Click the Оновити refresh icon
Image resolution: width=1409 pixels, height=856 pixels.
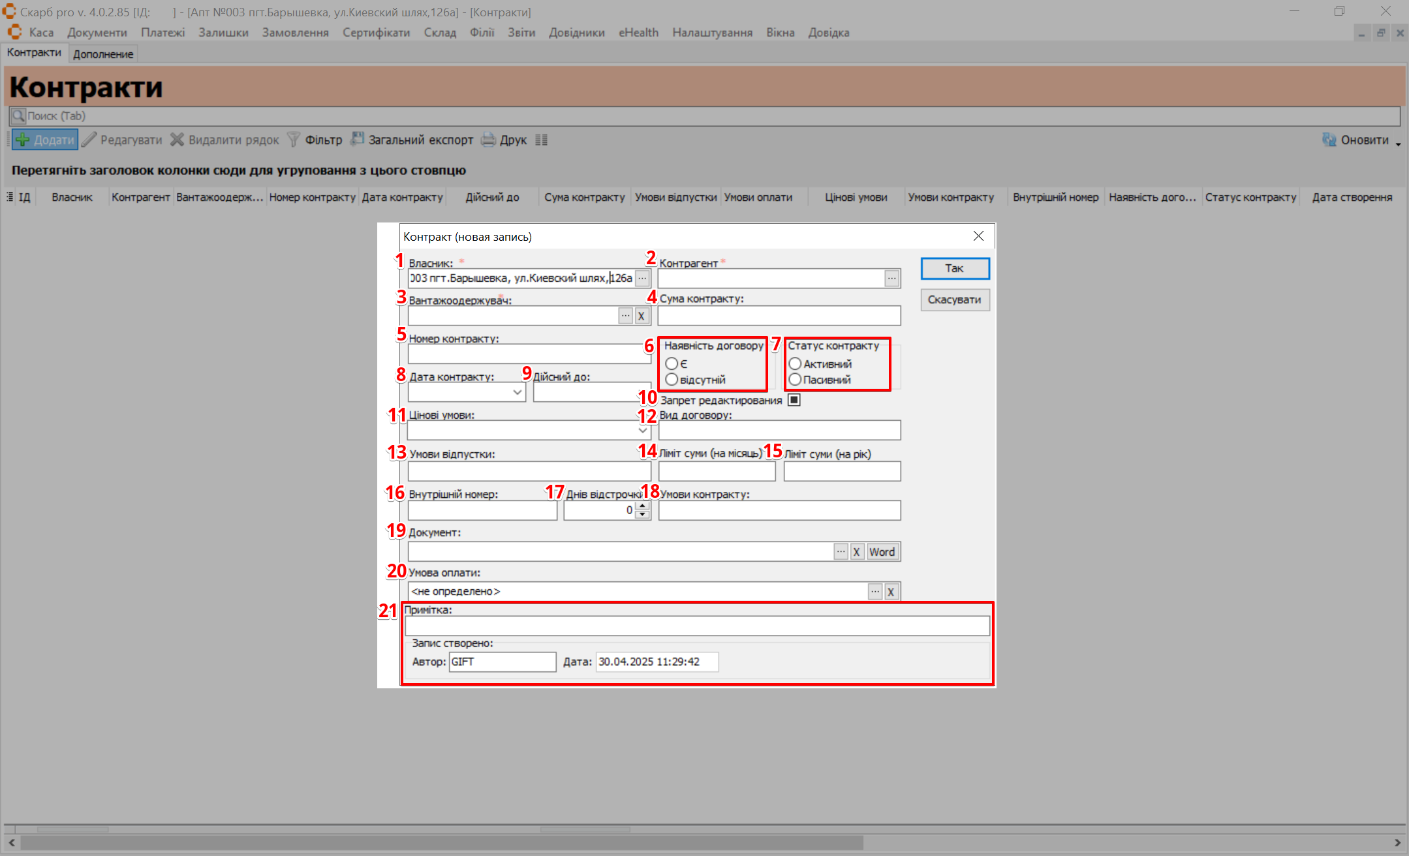(1329, 140)
